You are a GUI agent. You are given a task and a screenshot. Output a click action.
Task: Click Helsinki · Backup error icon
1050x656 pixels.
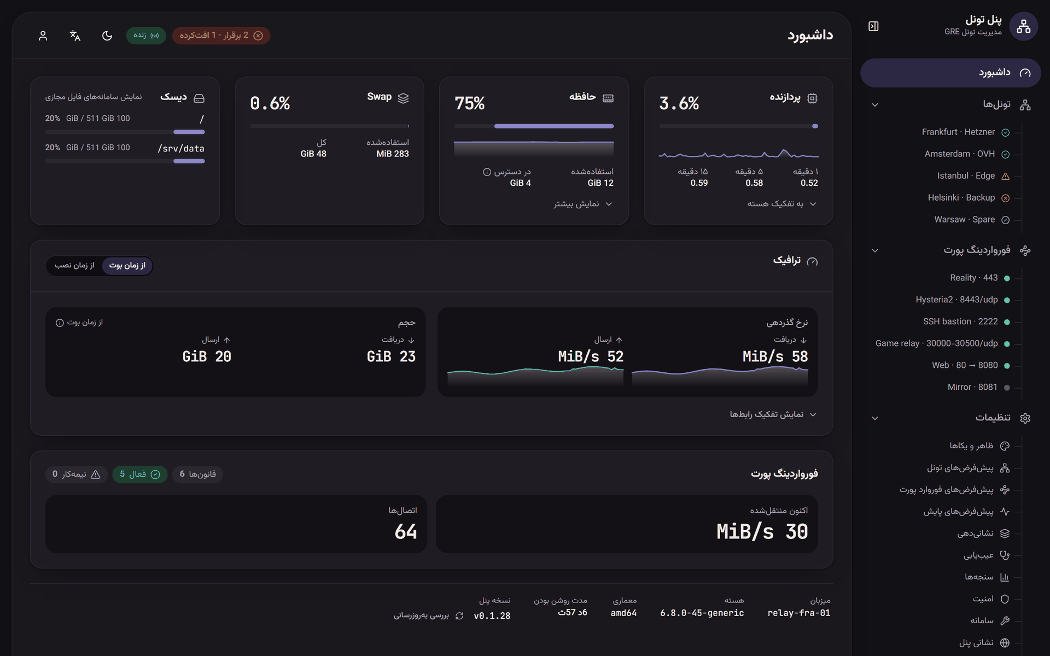click(1005, 198)
